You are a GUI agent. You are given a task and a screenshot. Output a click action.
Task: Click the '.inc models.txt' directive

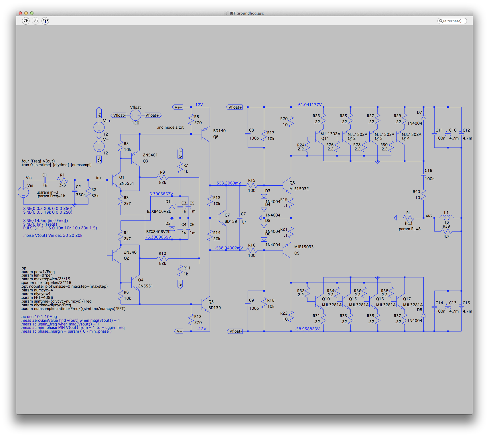coord(170,127)
